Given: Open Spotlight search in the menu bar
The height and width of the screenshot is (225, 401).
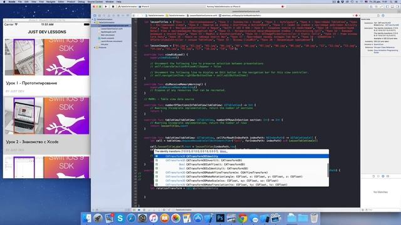Looking at the screenshot, I should coord(392,1).
